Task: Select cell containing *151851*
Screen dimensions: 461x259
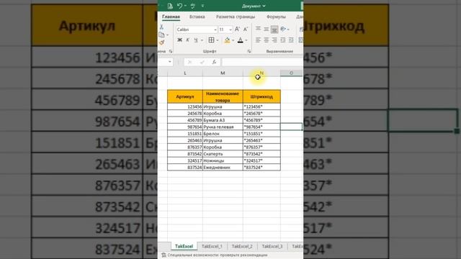Action: (x=261, y=134)
